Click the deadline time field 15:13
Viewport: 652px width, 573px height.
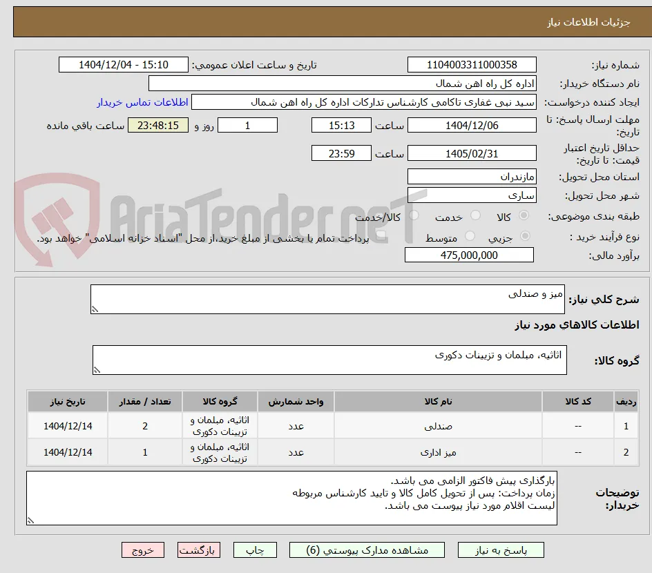(x=341, y=125)
